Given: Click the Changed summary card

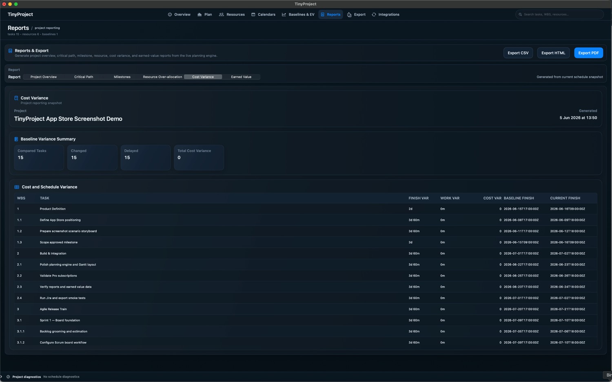Looking at the screenshot, I should [92, 158].
